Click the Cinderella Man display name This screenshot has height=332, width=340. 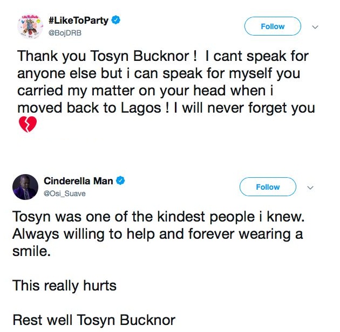click(x=78, y=181)
